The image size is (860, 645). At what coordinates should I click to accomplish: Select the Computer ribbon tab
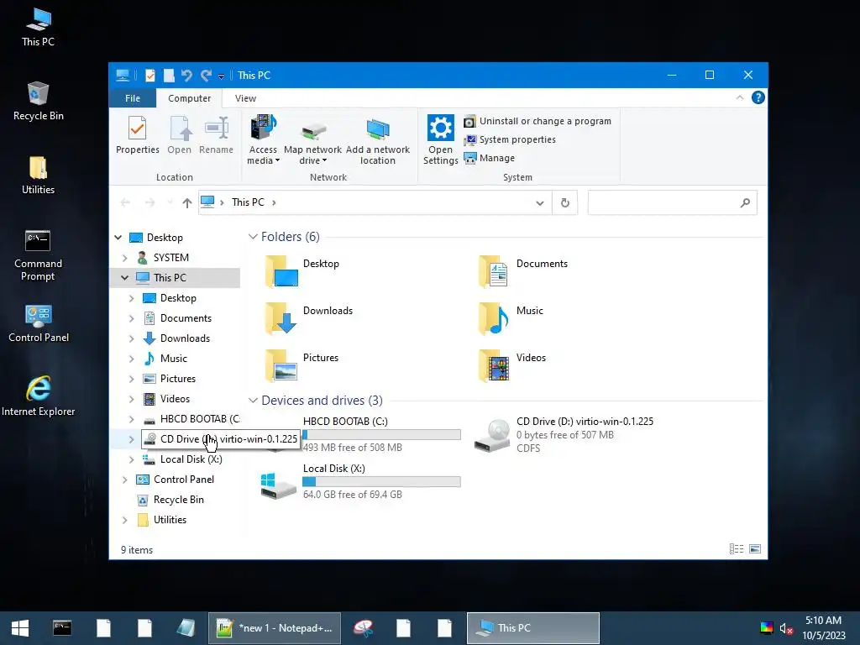189,98
